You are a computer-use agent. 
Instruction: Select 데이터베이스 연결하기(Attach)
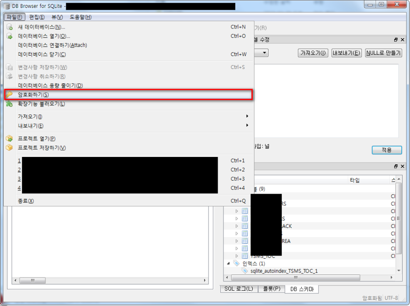point(129,45)
